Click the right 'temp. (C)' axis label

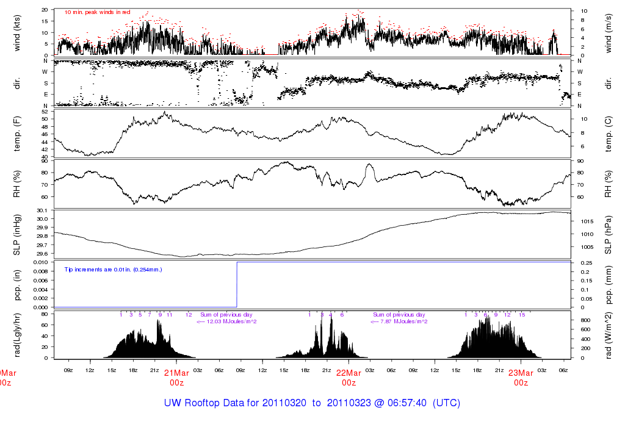coord(609,134)
